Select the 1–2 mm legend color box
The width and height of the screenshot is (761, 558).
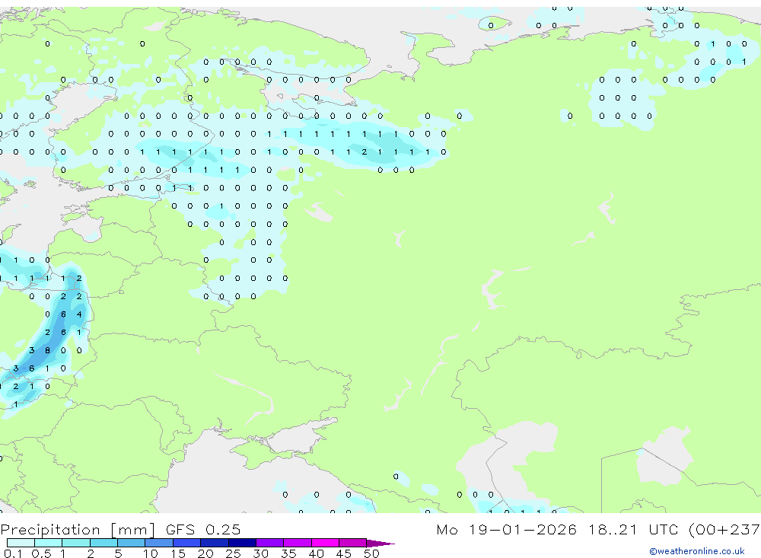coord(76,543)
